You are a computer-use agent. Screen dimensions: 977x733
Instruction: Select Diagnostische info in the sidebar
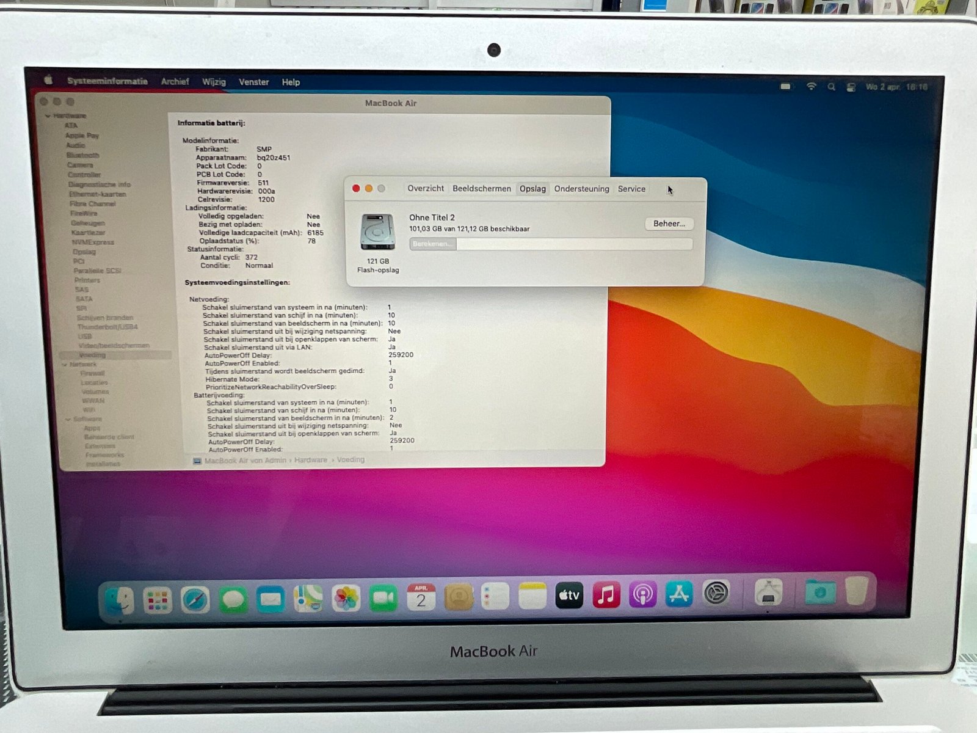point(99,184)
